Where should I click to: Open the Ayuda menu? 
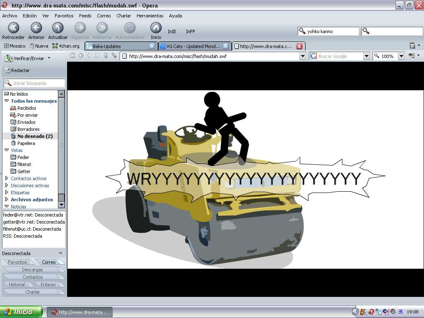pos(176,16)
